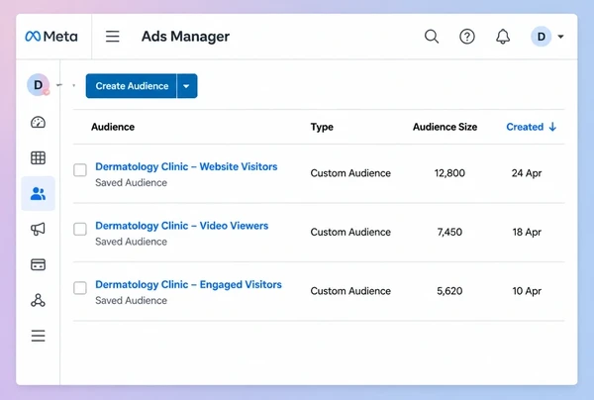Click the created date 24 Apr
The width and height of the screenshot is (594, 400).
[x=527, y=173]
